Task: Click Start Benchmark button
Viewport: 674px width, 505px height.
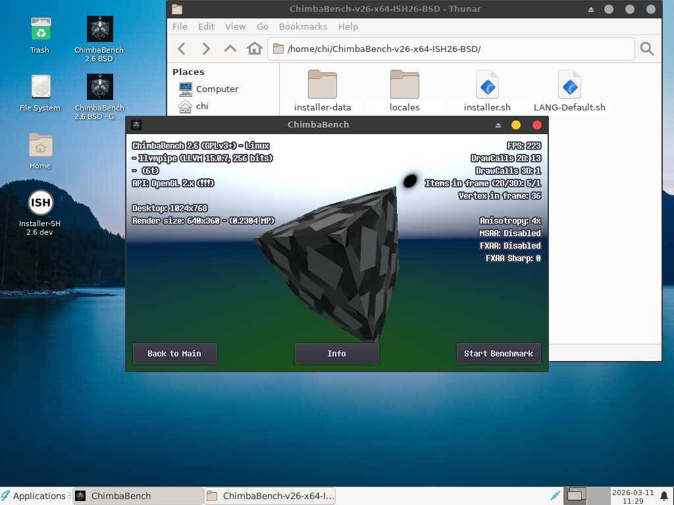Action: click(499, 353)
